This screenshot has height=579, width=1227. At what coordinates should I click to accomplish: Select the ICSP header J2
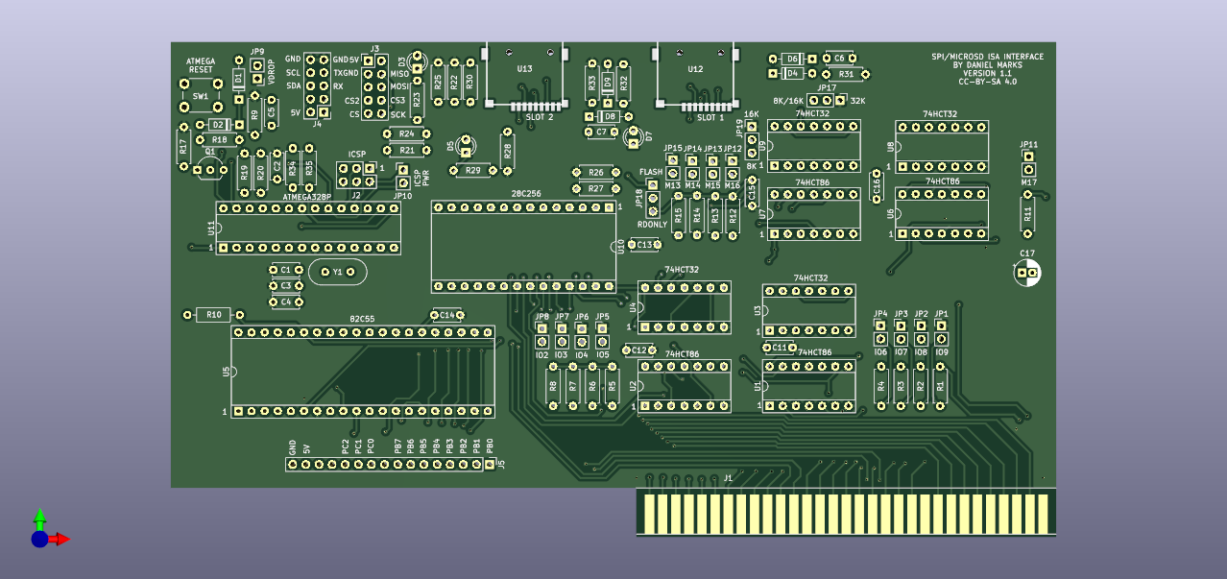pyautogui.click(x=356, y=175)
